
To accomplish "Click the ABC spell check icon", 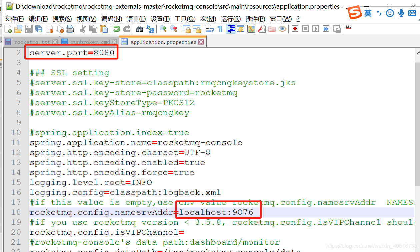I will [348, 28].
